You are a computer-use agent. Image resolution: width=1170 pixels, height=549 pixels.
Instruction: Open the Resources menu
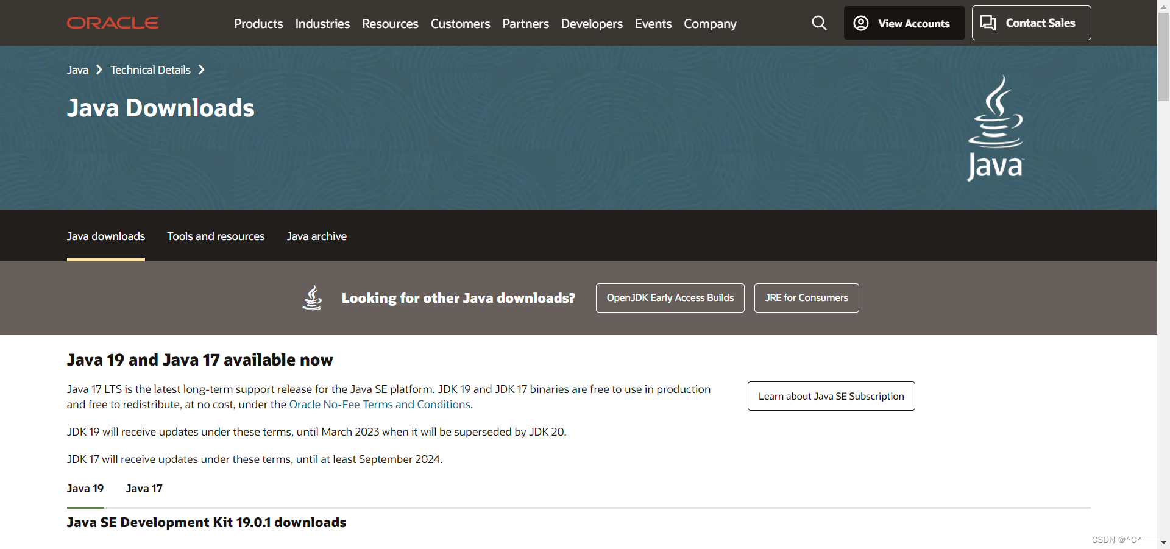tap(390, 24)
